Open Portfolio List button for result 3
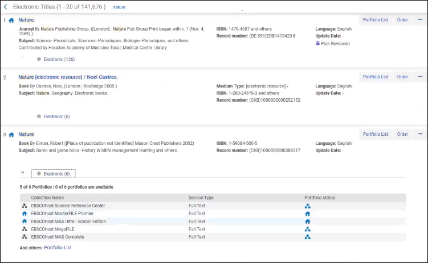Image resolution: width=428 pixels, height=263 pixels. [x=376, y=134]
